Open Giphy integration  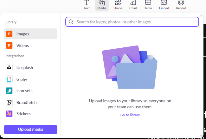(x=30, y=79)
